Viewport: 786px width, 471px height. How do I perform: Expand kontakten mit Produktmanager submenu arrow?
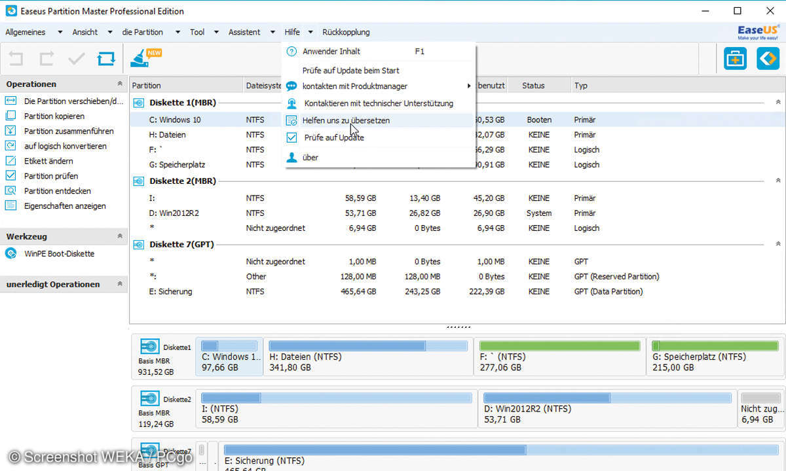pos(469,86)
